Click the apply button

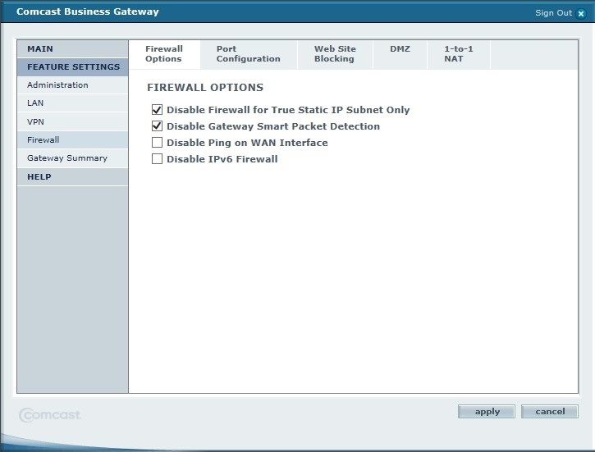coord(487,412)
